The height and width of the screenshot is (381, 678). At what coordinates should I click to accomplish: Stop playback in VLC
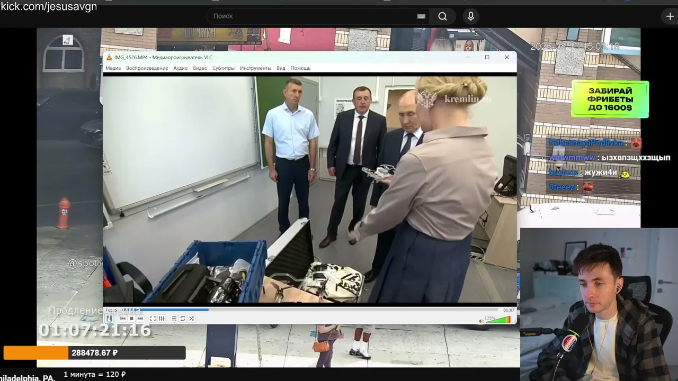pos(131,319)
